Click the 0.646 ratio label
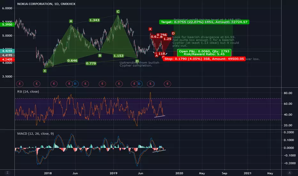Screen dimensions: 298x176 click(72, 60)
